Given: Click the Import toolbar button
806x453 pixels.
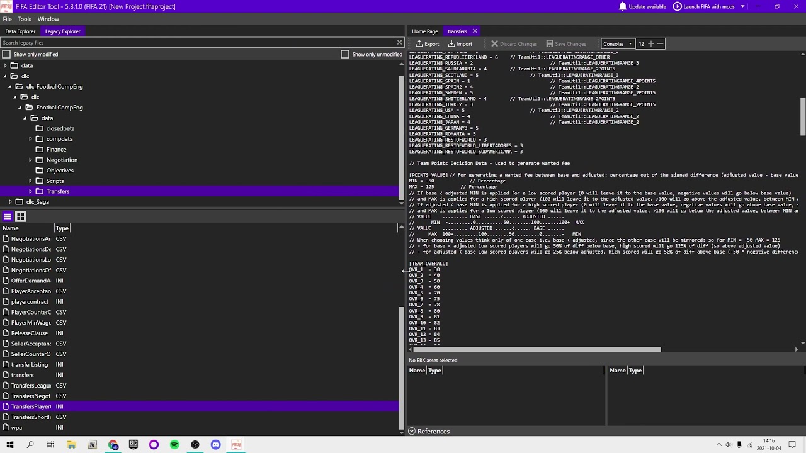Looking at the screenshot, I should 460,44.
